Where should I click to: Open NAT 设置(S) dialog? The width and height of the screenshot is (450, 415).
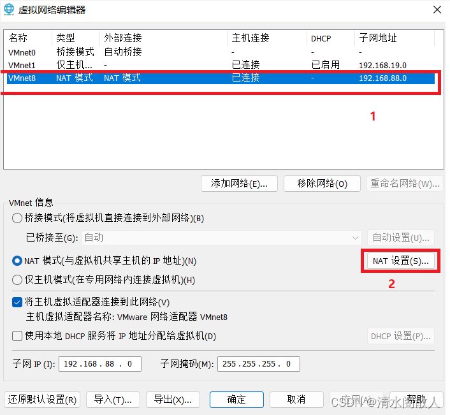pos(401,261)
